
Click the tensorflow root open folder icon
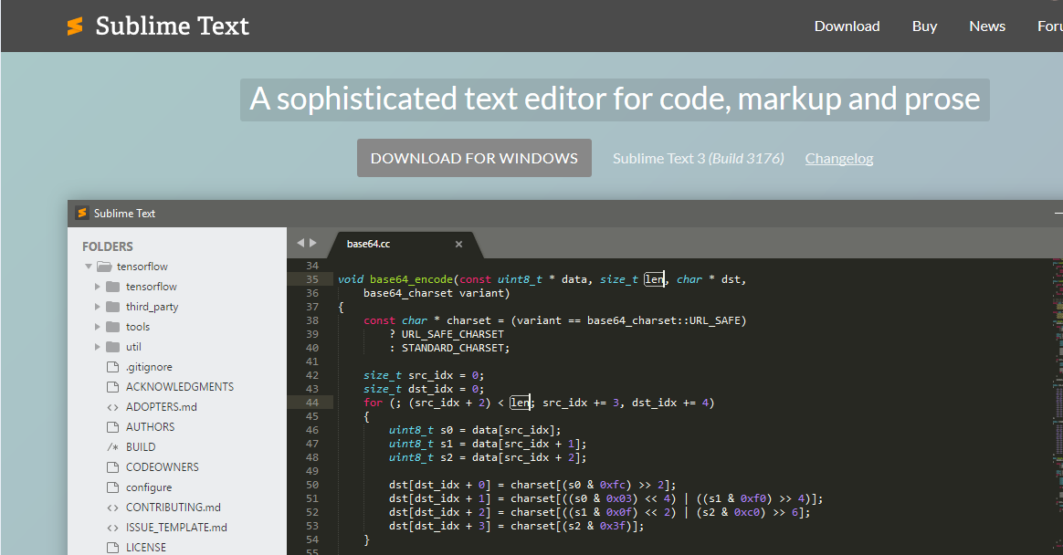(104, 267)
